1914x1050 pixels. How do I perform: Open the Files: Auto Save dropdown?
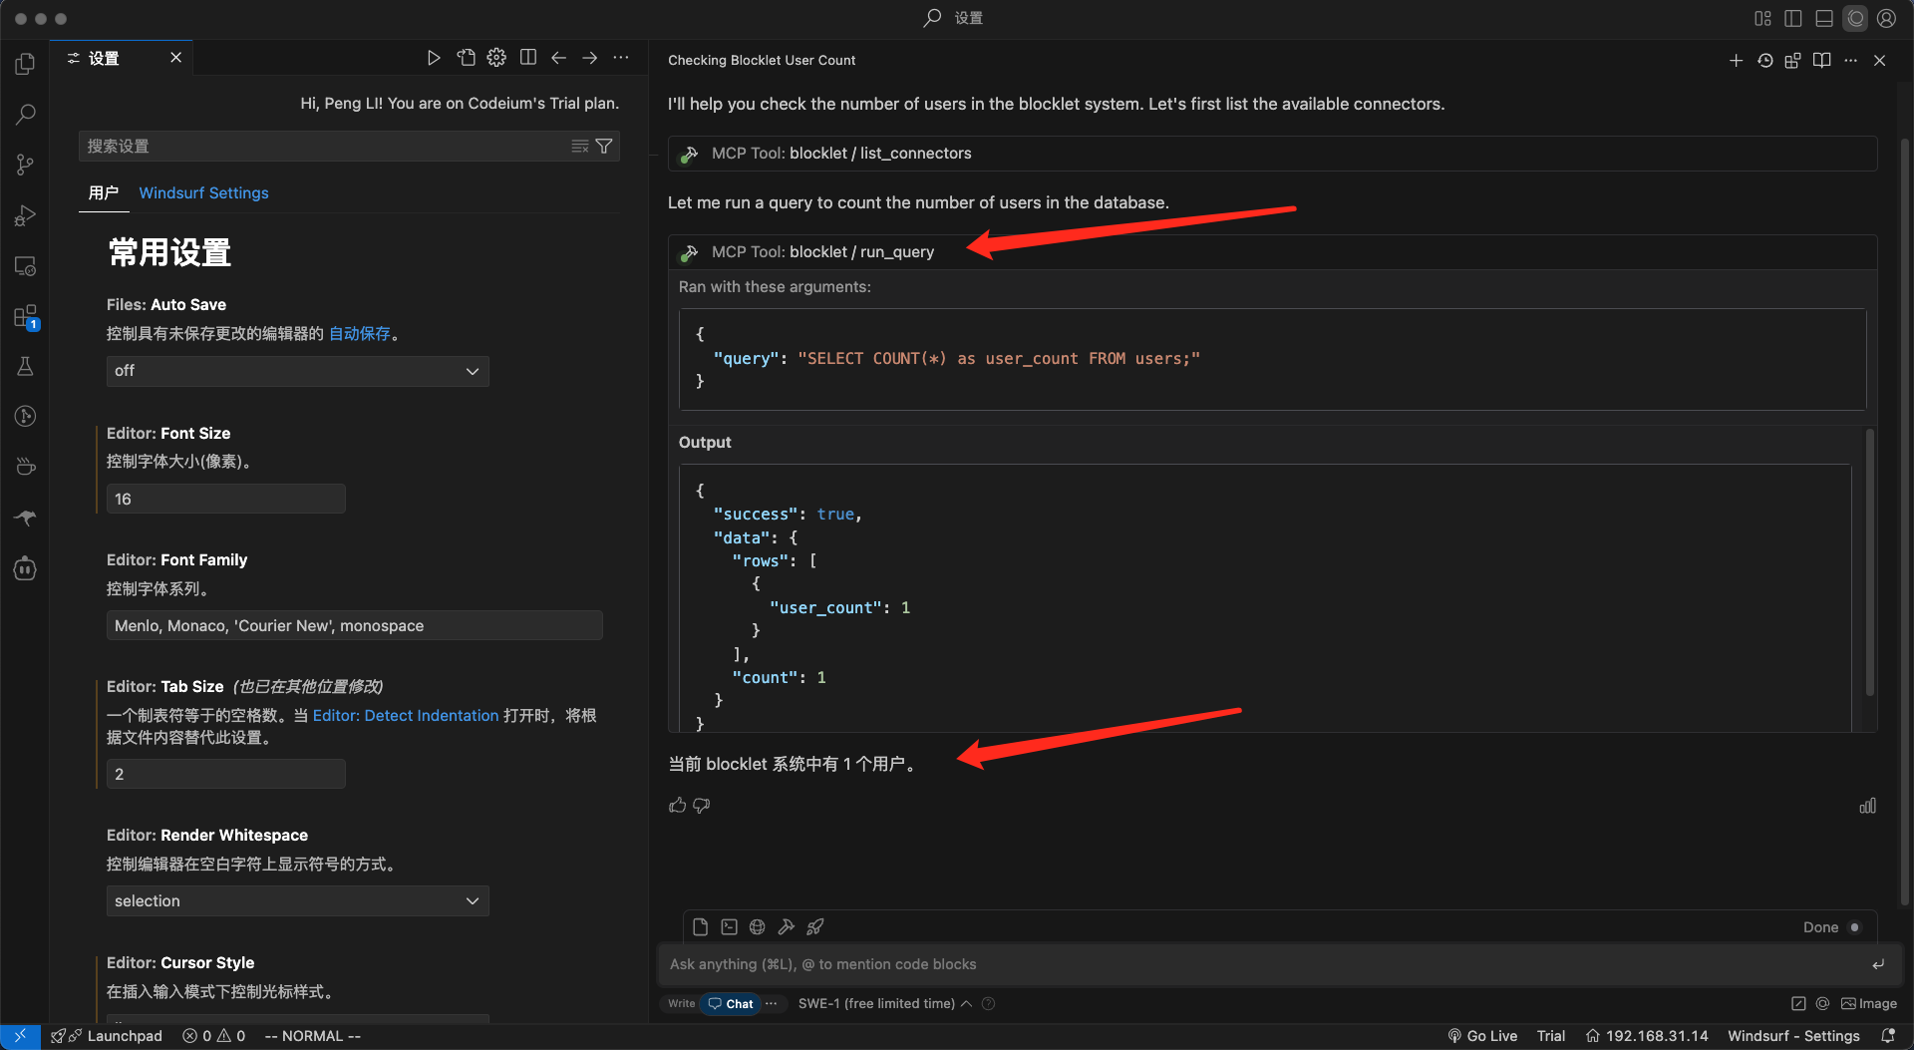(x=297, y=371)
